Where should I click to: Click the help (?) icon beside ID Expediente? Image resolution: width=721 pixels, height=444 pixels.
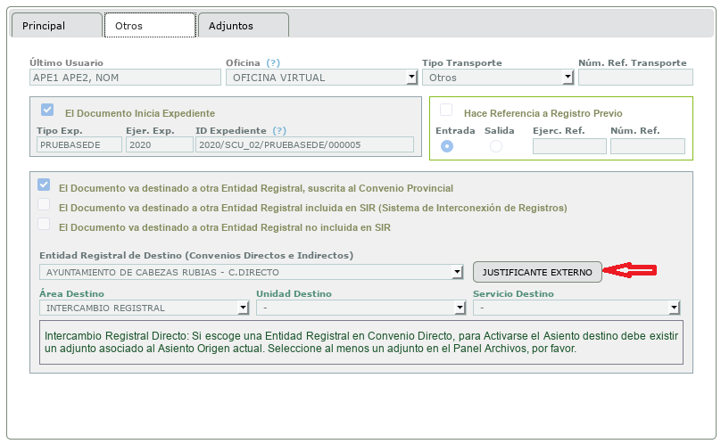point(279,131)
